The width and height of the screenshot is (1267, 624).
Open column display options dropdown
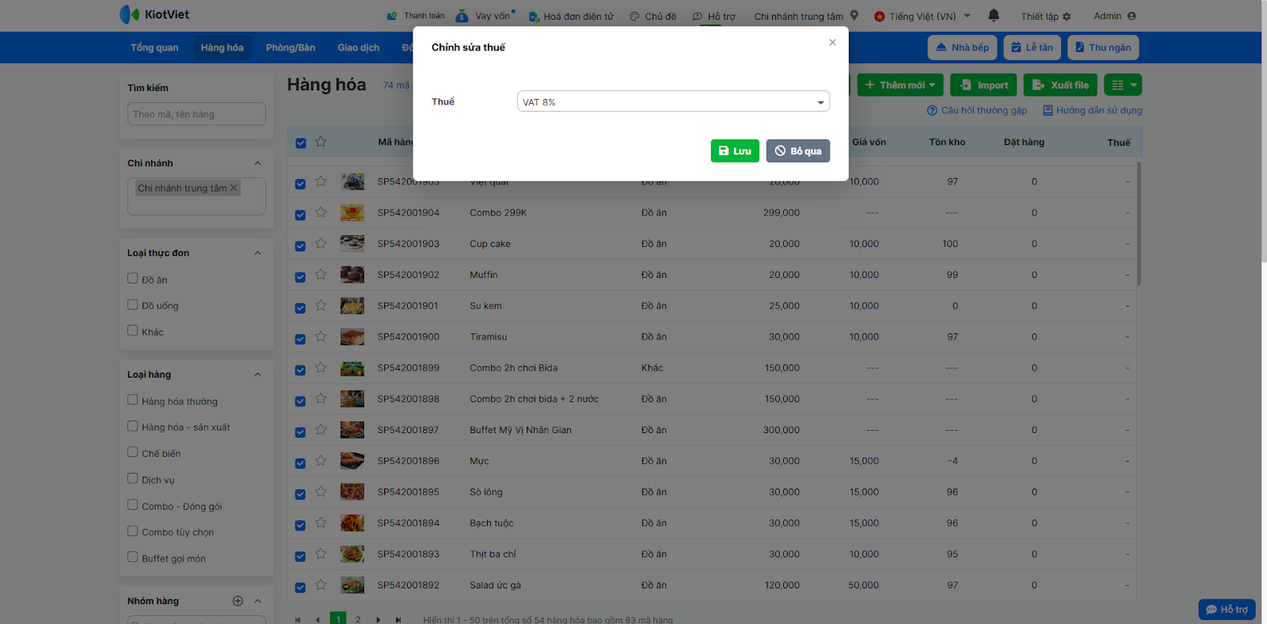coord(1123,85)
